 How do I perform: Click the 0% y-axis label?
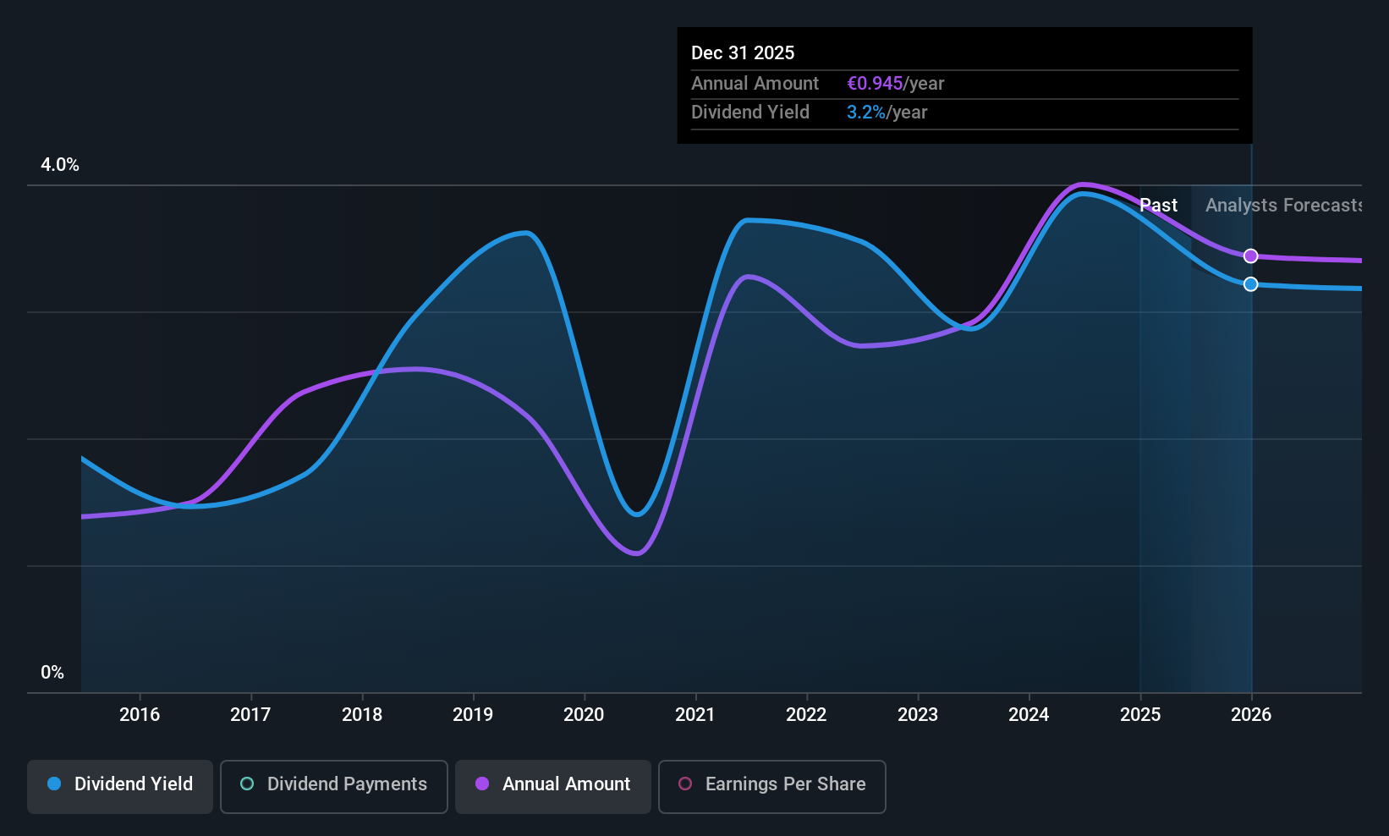tap(52, 673)
